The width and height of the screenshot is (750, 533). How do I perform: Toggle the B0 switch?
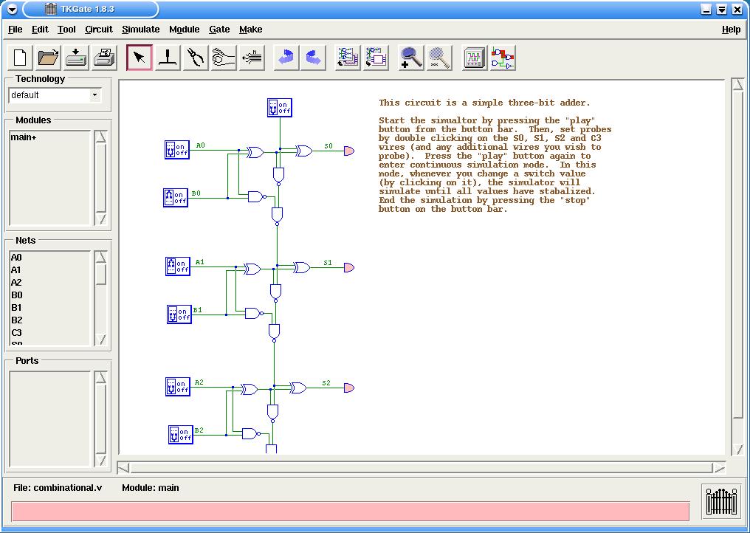point(176,198)
